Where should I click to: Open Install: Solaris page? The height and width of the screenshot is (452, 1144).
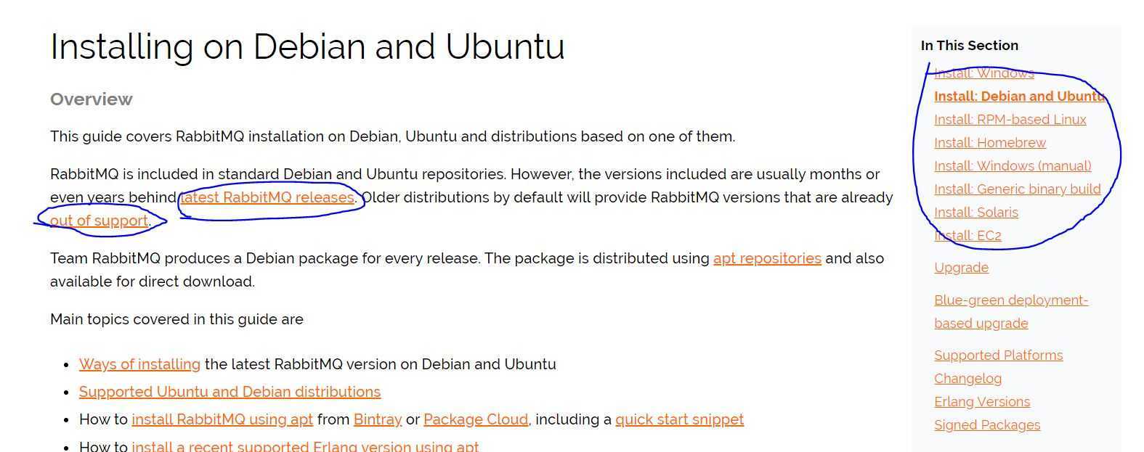pyautogui.click(x=976, y=213)
